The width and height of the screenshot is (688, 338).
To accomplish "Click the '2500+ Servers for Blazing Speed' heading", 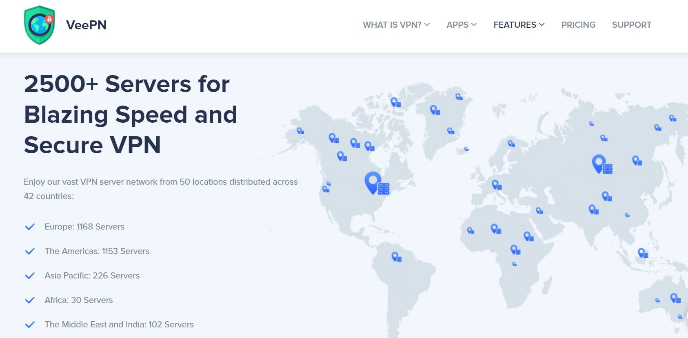I will 131,114.
